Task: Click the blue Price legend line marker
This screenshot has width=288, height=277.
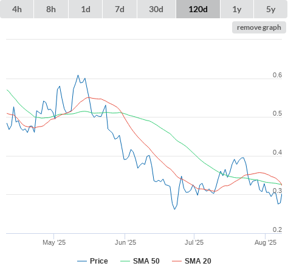Action: [82, 261]
